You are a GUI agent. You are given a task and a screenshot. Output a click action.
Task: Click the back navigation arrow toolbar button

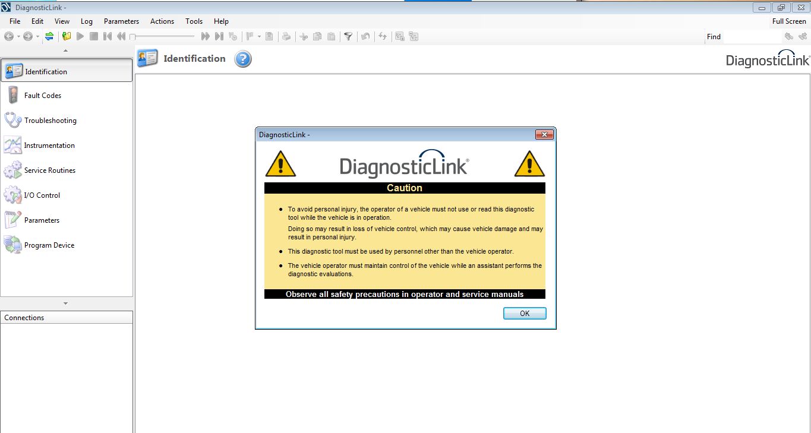pyautogui.click(x=9, y=36)
